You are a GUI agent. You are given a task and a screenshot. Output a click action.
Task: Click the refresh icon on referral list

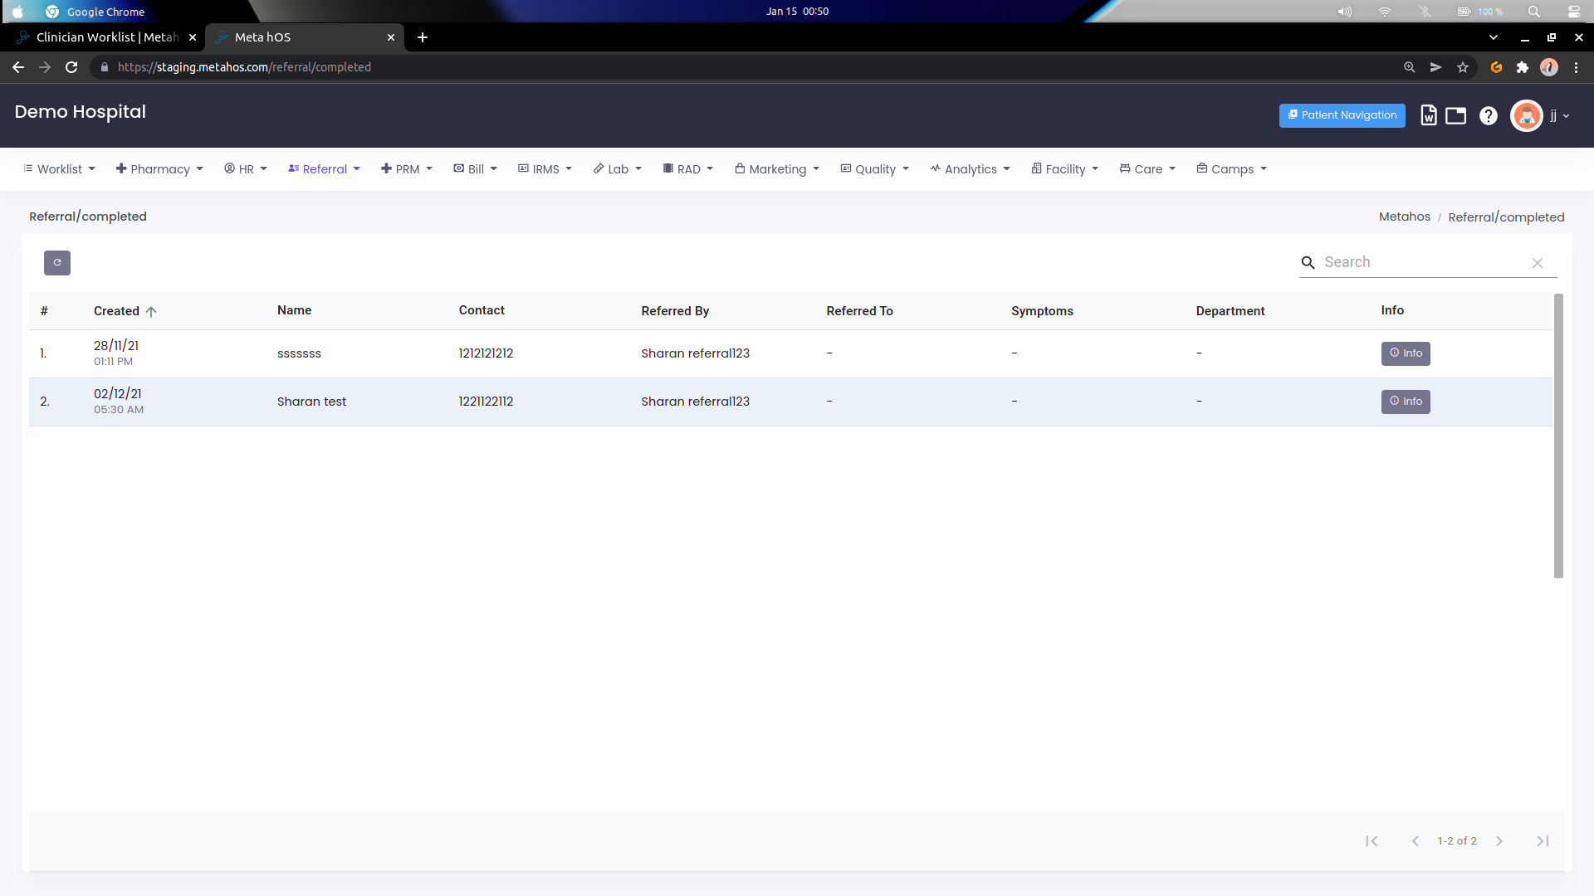point(56,261)
